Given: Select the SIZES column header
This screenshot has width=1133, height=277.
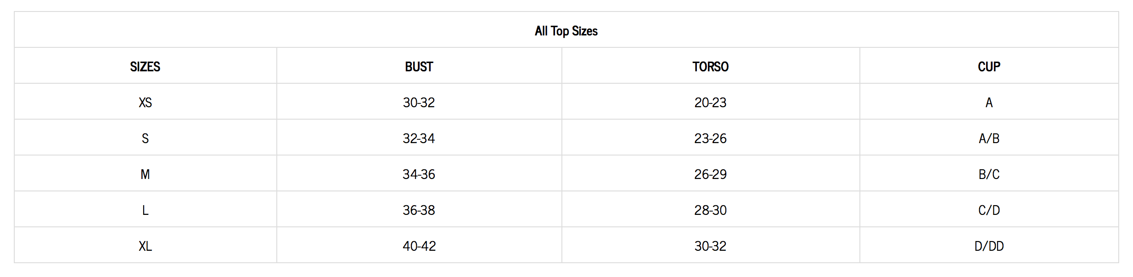Looking at the screenshot, I should click(x=145, y=67).
